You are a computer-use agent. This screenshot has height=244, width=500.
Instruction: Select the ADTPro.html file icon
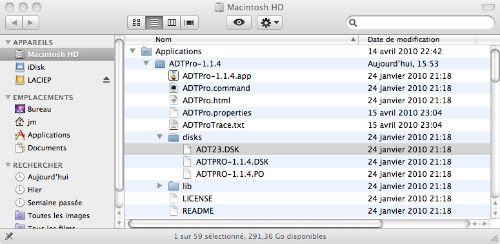pyautogui.click(x=173, y=101)
